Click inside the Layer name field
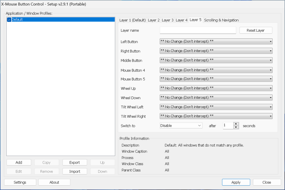 pyautogui.click(x=198, y=30)
